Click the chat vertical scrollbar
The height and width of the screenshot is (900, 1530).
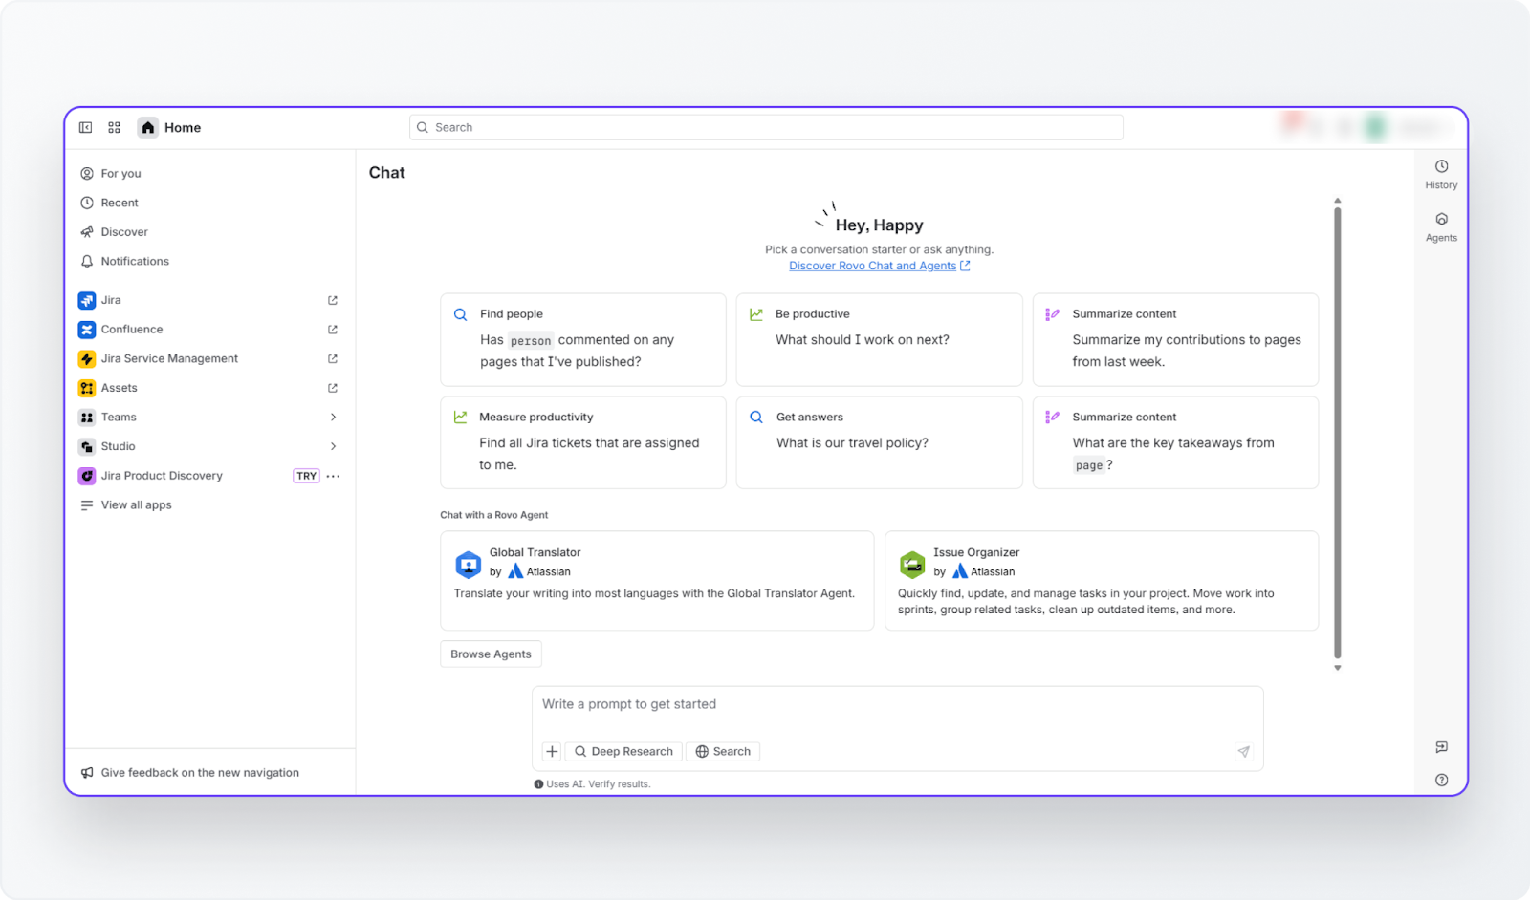point(1338,433)
